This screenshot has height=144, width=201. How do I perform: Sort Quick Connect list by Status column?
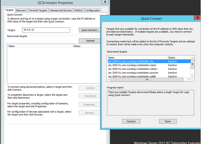(178, 58)
